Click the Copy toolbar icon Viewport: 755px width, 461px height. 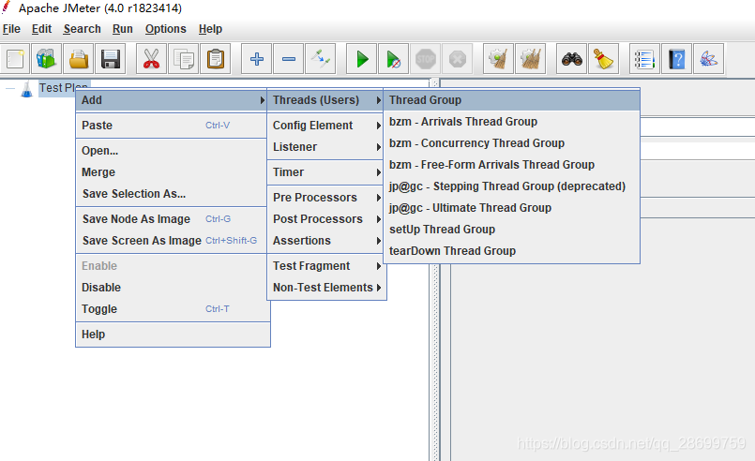pyautogui.click(x=184, y=59)
